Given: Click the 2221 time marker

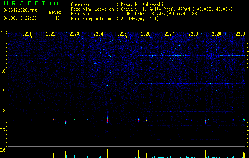Looking at the screenshot, I should [x=27, y=34].
